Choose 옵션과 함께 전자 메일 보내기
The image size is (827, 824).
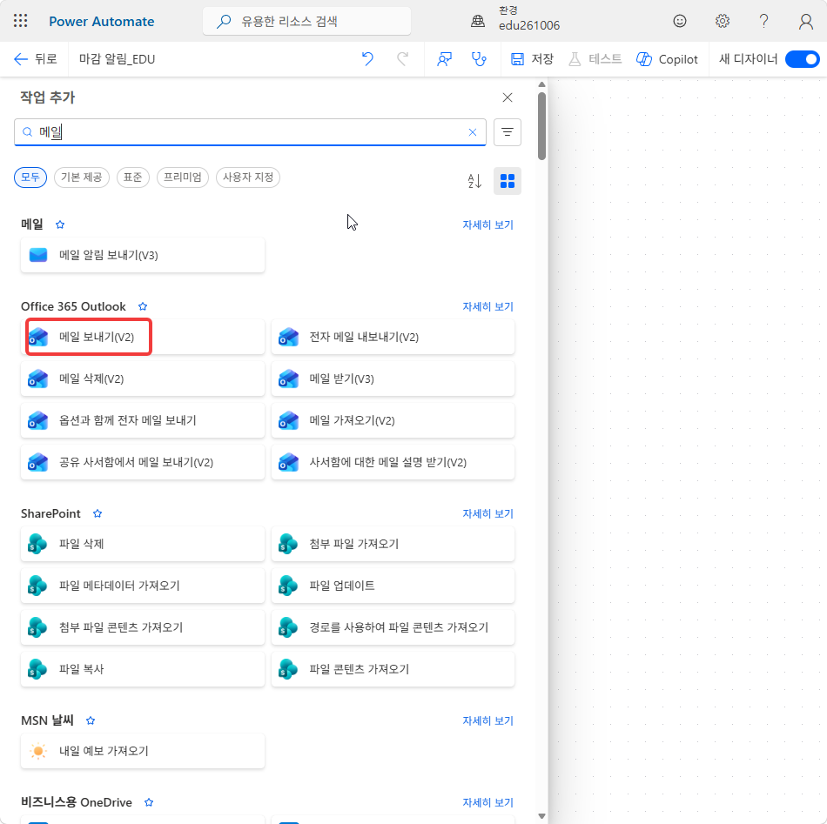(x=143, y=420)
